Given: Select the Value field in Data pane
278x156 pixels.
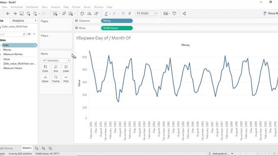Looking at the screenshot, I should click(x=7, y=59).
